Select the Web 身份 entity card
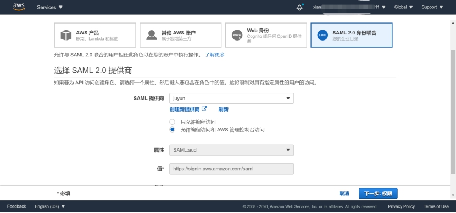 (x=266, y=35)
